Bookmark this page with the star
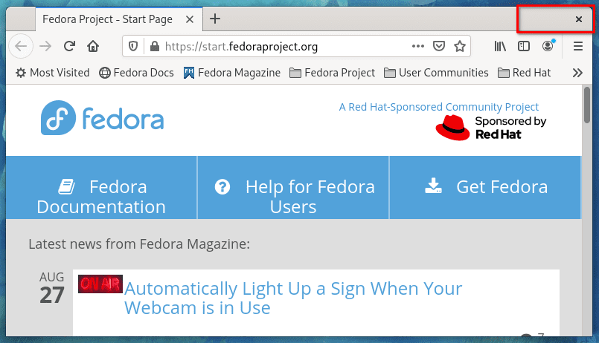Screen dimensions: 599x343 tap(460, 47)
